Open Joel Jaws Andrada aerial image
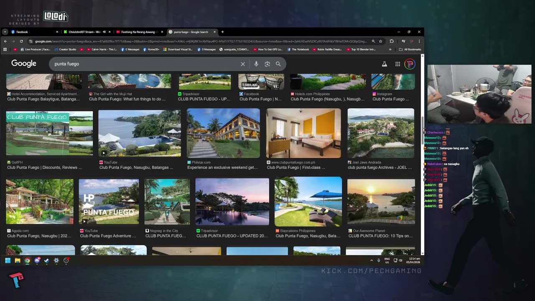This screenshot has height=301, width=535. 381,133
